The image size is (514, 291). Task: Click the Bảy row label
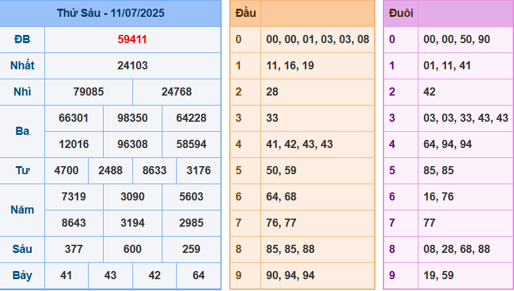coord(22,275)
